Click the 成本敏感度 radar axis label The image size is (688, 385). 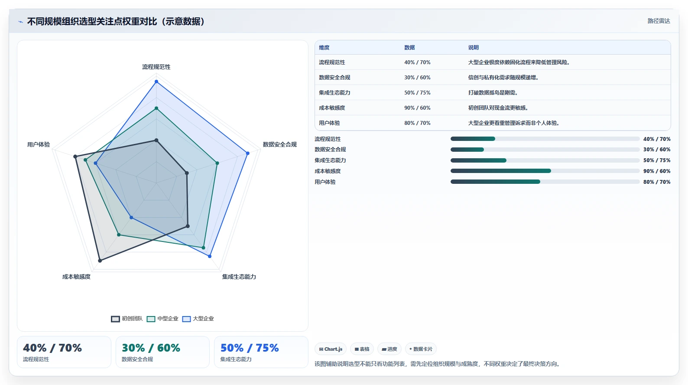[x=76, y=277]
